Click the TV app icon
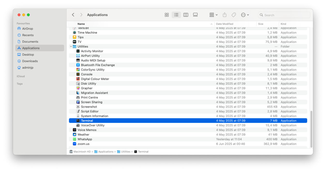This screenshot has width=326, height=172. [x=74, y=42]
